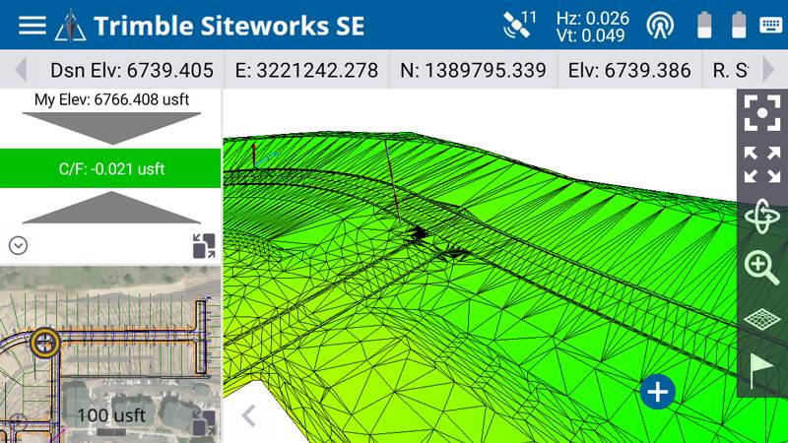This screenshot has height=443, width=788.
Task: Tap the upward-pointing grade arrow
Action: pyautogui.click(x=111, y=208)
